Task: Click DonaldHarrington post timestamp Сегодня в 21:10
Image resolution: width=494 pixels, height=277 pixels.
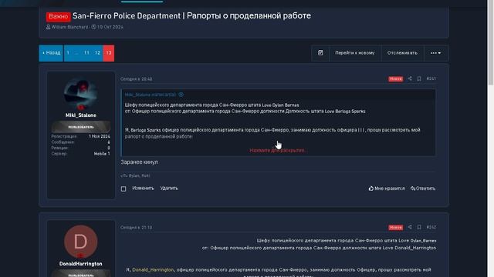Action: (136, 228)
